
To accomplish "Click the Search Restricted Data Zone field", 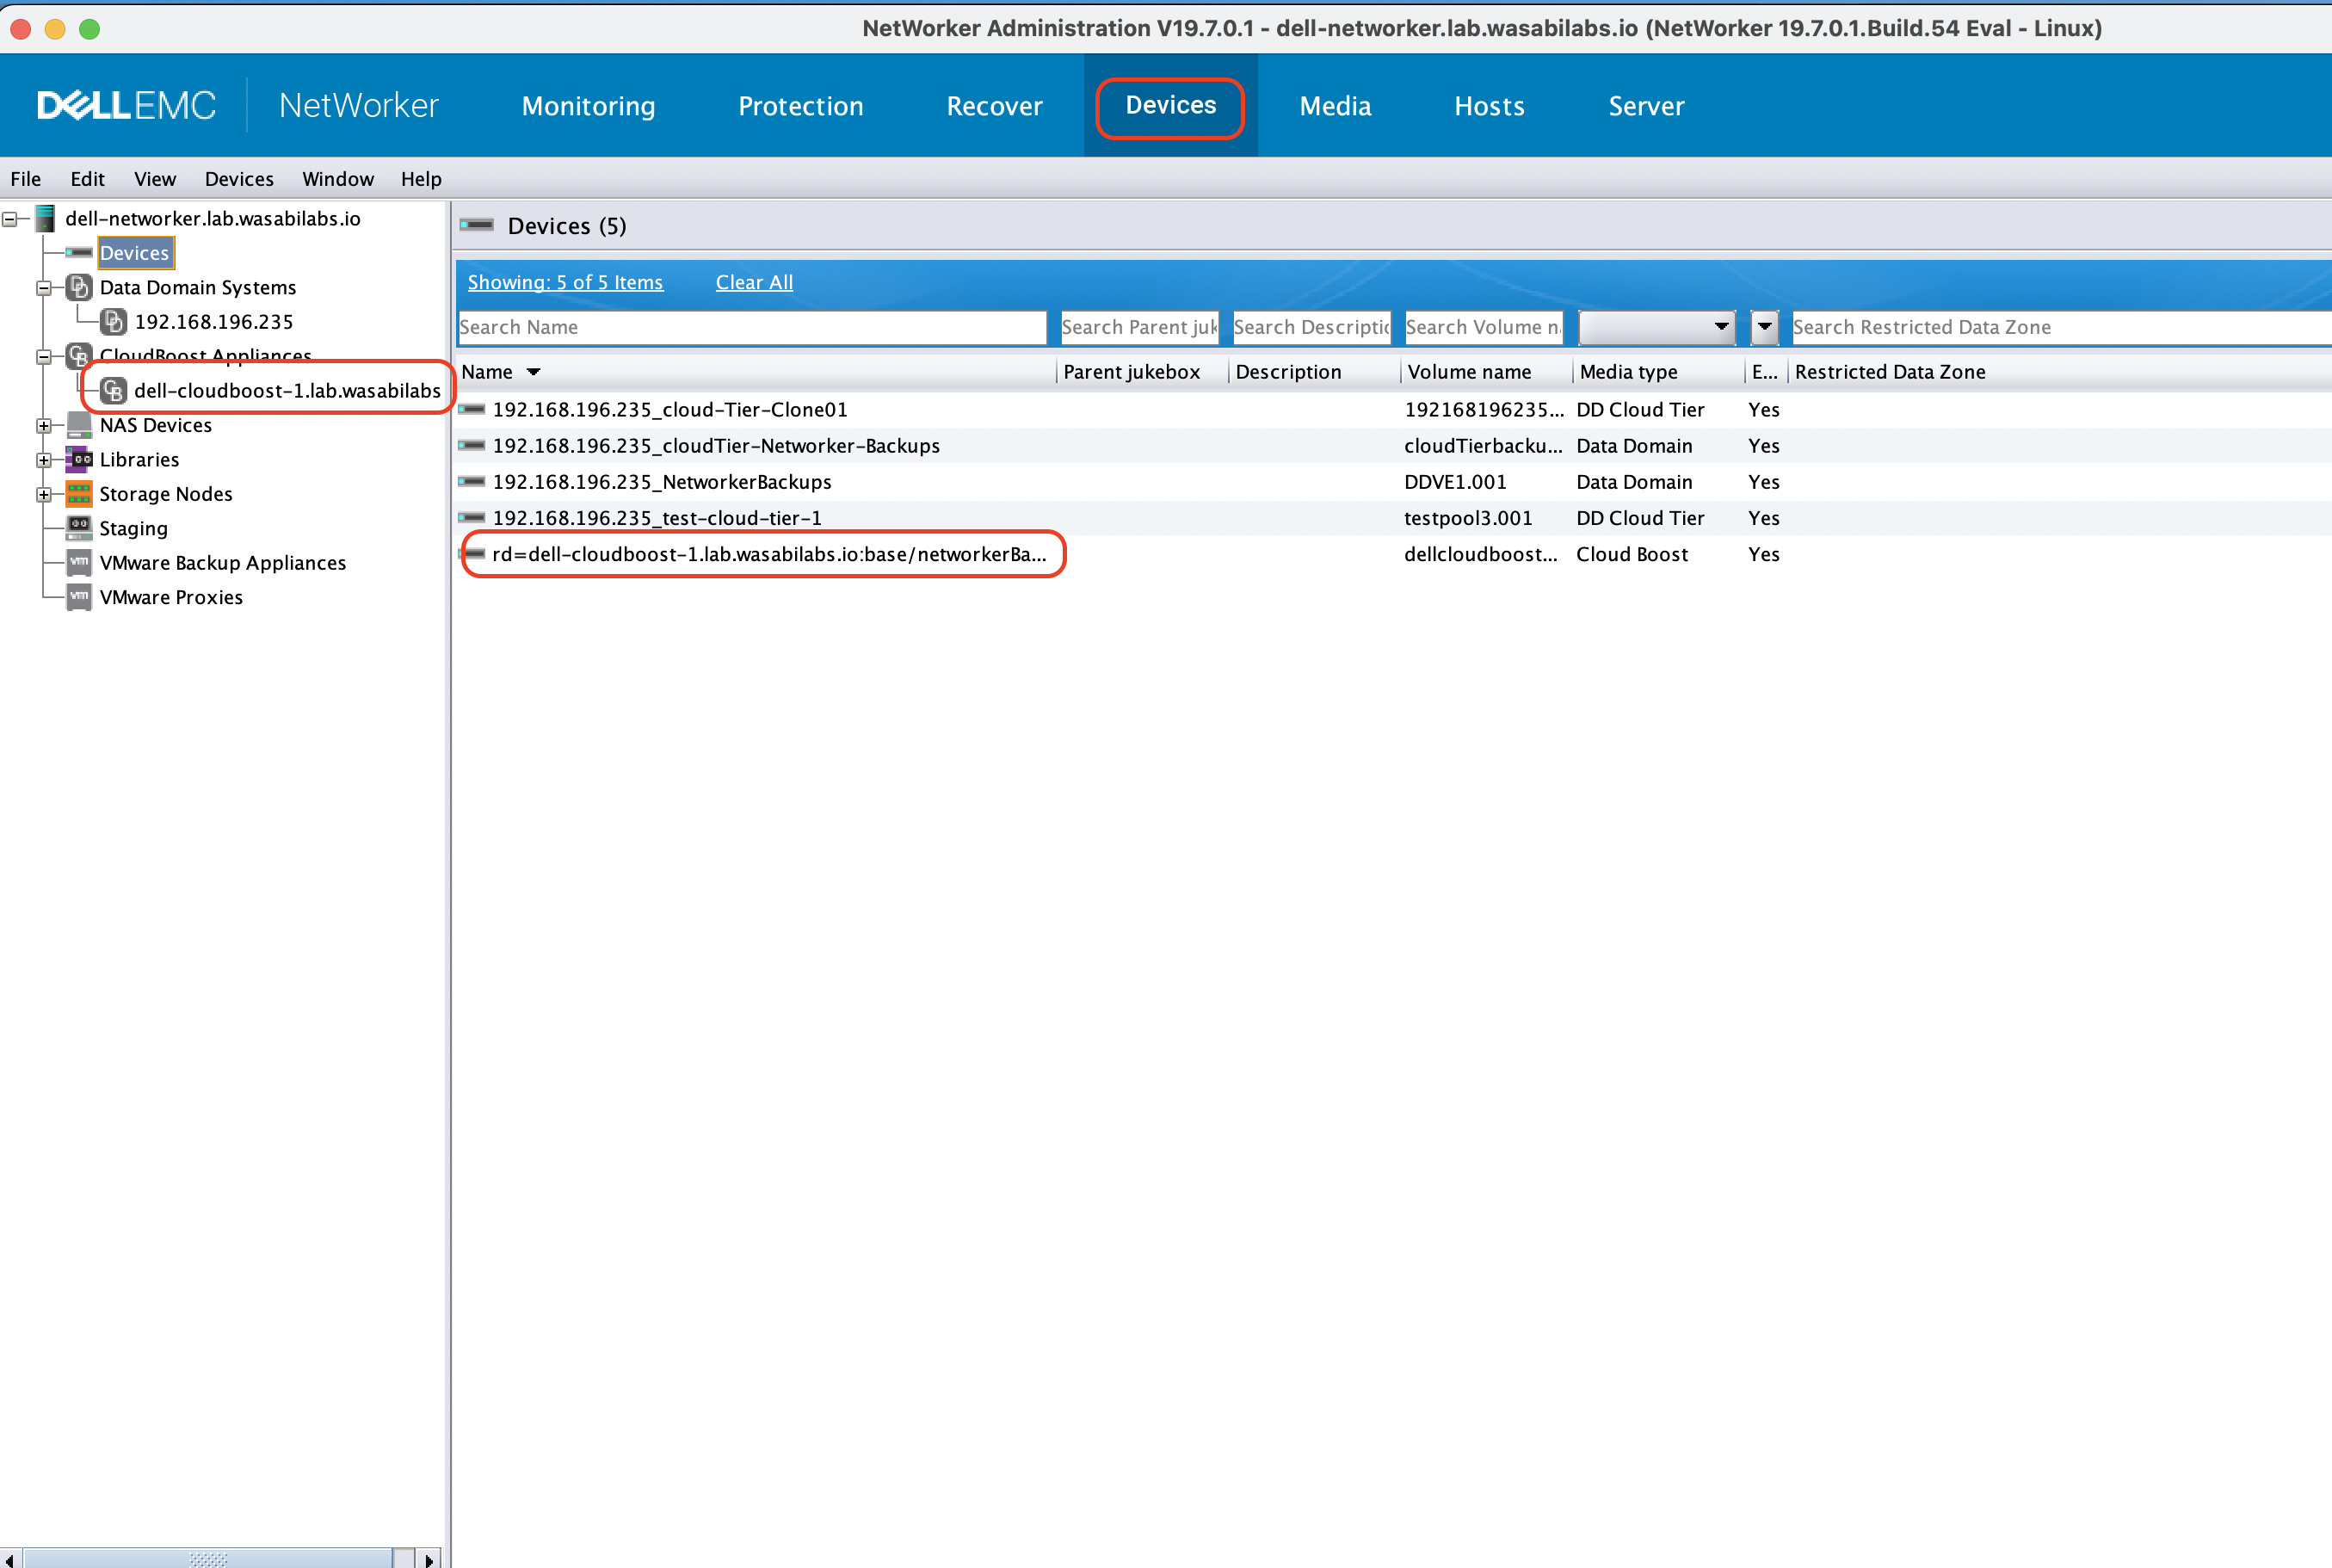I will click(x=2061, y=327).
